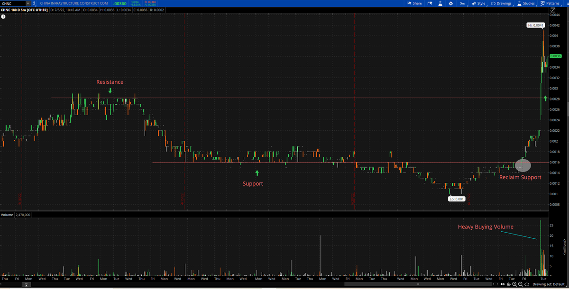Screen dimensions: 569x289
Task: Open the flask icon next to Share
Action: point(440,3)
